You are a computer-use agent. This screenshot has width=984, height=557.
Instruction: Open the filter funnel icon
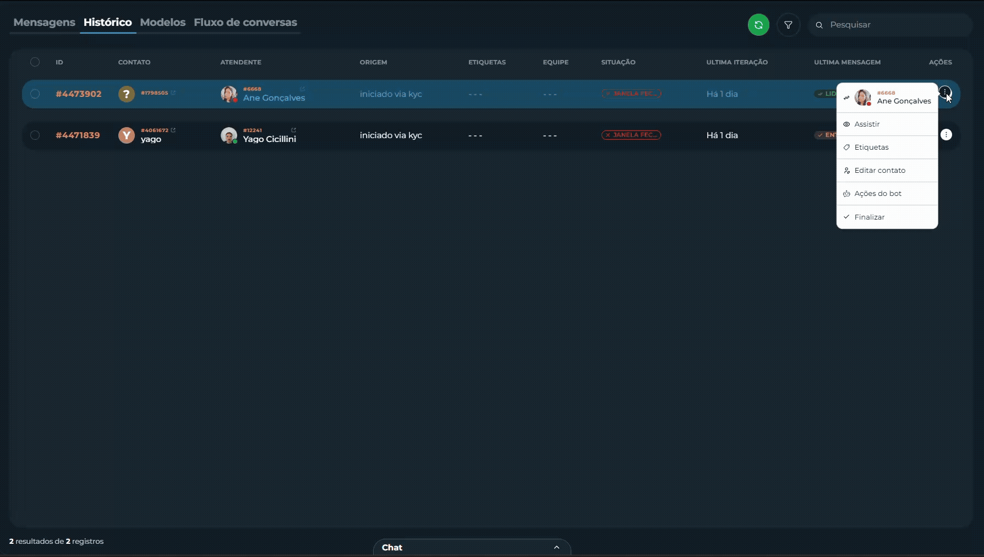tap(788, 25)
